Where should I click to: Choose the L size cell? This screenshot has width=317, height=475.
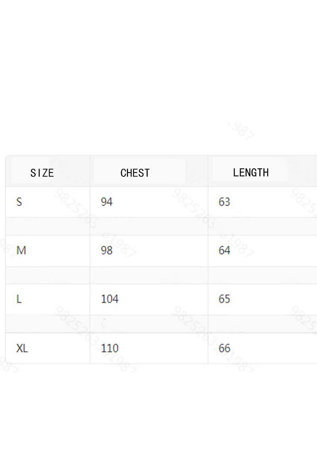[19, 299]
